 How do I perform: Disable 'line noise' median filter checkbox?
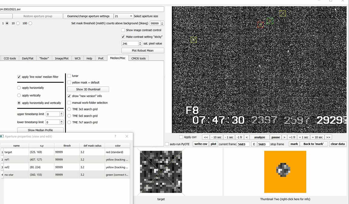[x=19, y=77]
